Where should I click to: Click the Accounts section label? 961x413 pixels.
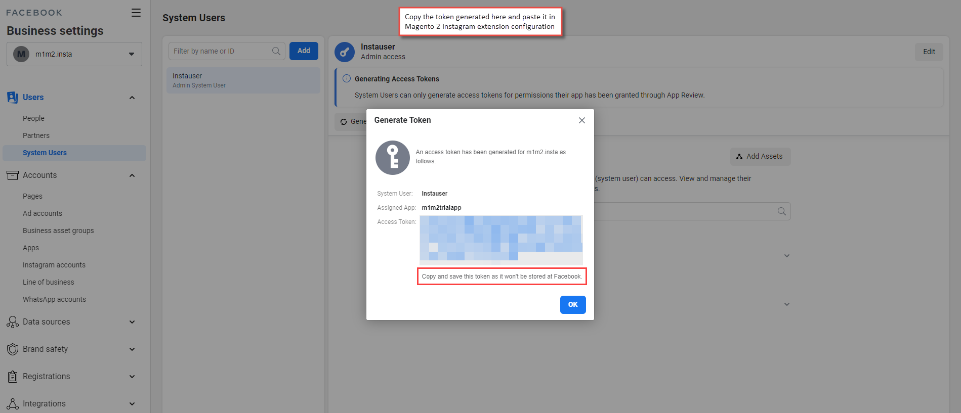coord(40,175)
